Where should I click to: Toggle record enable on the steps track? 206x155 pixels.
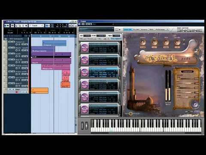click(17, 92)
